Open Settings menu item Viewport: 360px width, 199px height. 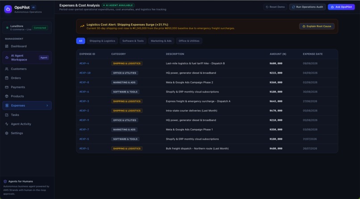tap(27, 133)
